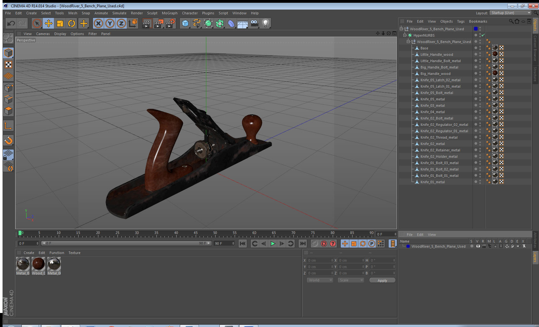
Task: Select the Wood material swatch
Action: pos(38,266)
